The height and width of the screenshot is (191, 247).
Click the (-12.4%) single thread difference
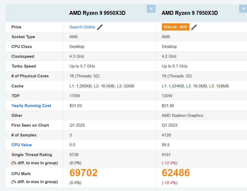coord(170,163)
